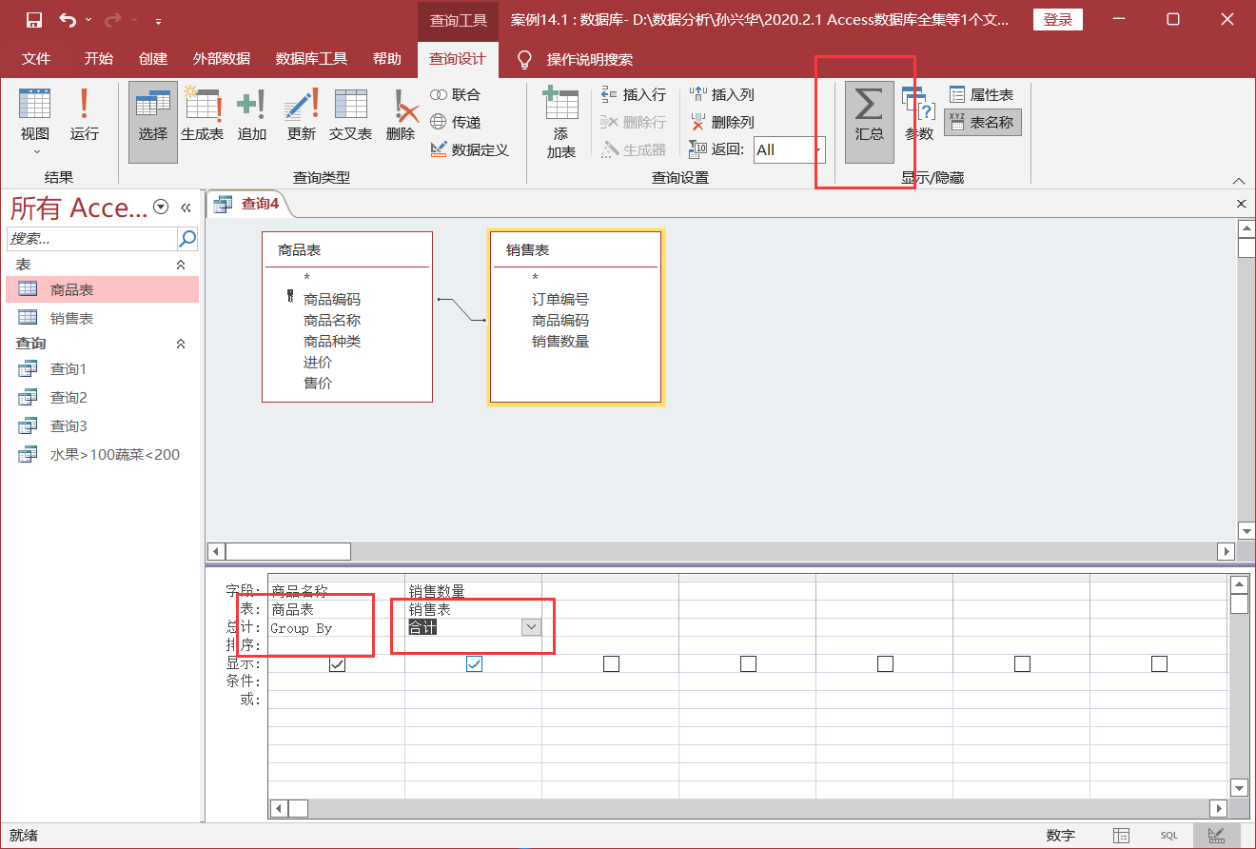Collapse the 查询 group in navigation pane
The height and width of the screenshot is (849, 1256).
tap(181, 344)
